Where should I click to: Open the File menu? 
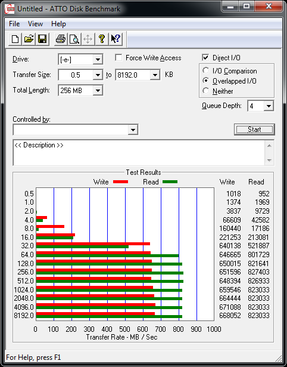[14, 24]
